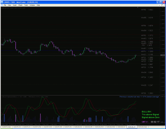
Task: Click the WmS4 1.2643 pivot label
Action: tap(147, 72)
